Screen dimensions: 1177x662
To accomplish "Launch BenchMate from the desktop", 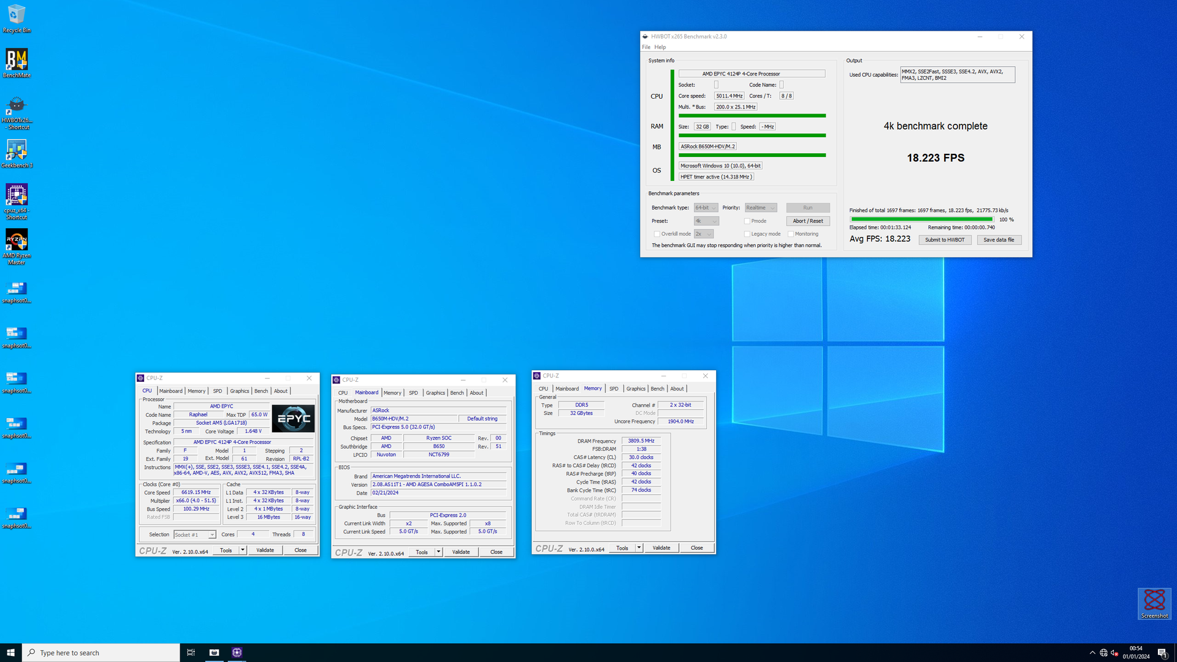I will (x=17, y=63).
